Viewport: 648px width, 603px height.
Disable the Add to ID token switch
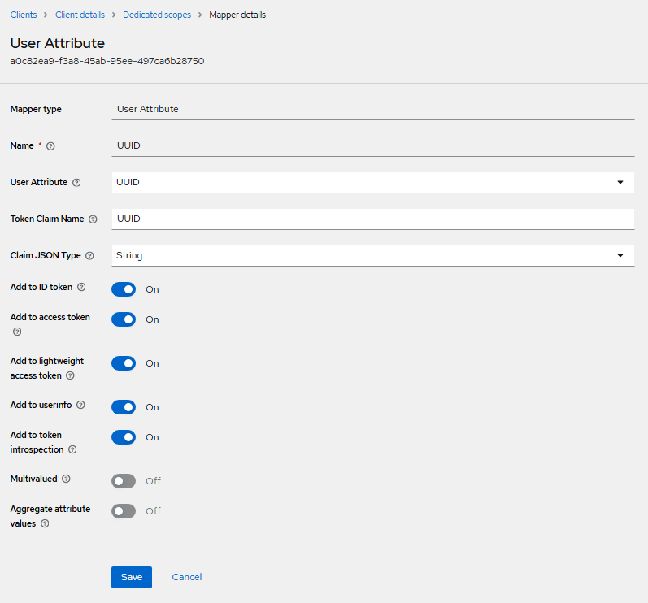(x=124, y=289)
